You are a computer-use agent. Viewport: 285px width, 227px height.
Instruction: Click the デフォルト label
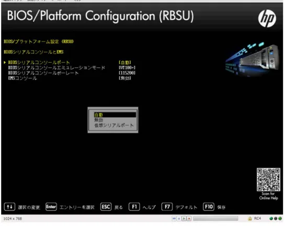186,207
